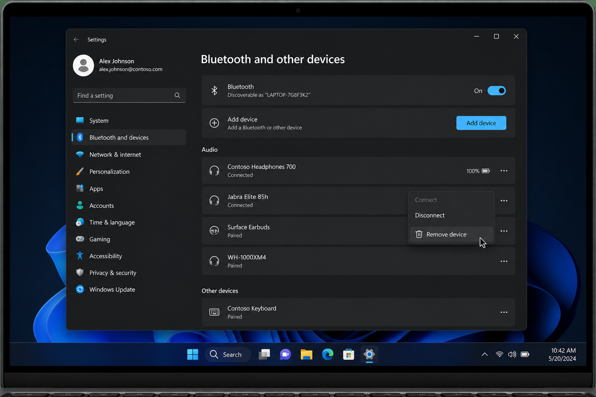Image resolution: width=596 pixels, height=397 pixels.
Task: Click the Surface Earbuds device name
Action: coord(249,227)
